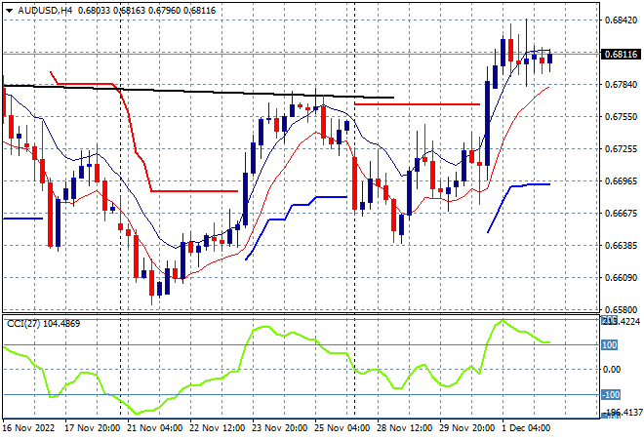This screenshot has height=439, width=644.
Task: Click the red horizontal line near 0.66965 level
Action: 194,191
